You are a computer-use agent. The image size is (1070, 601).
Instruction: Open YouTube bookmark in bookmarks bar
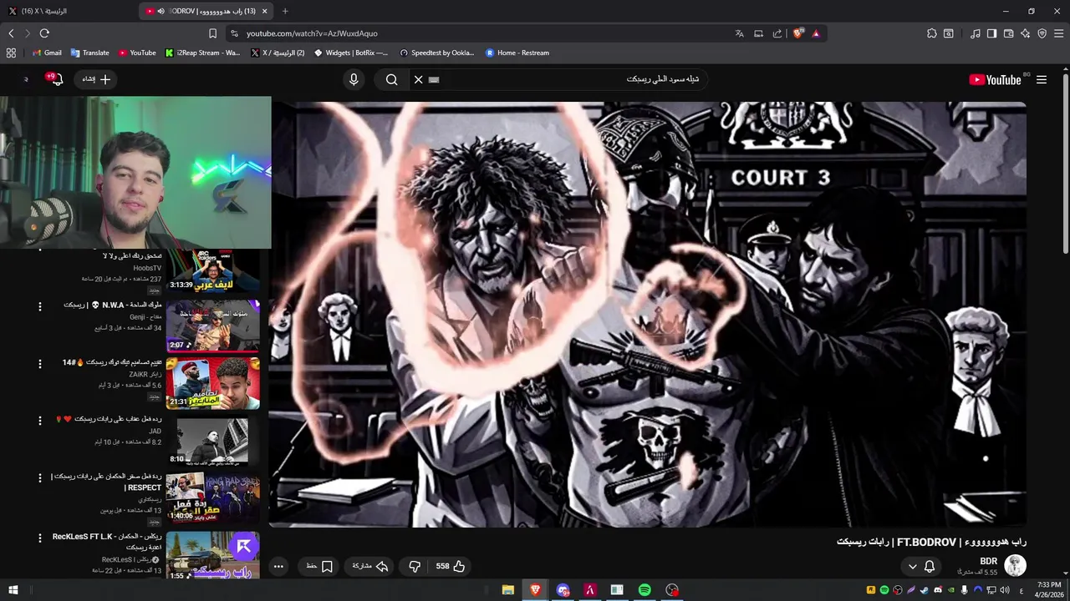point(137,53)
